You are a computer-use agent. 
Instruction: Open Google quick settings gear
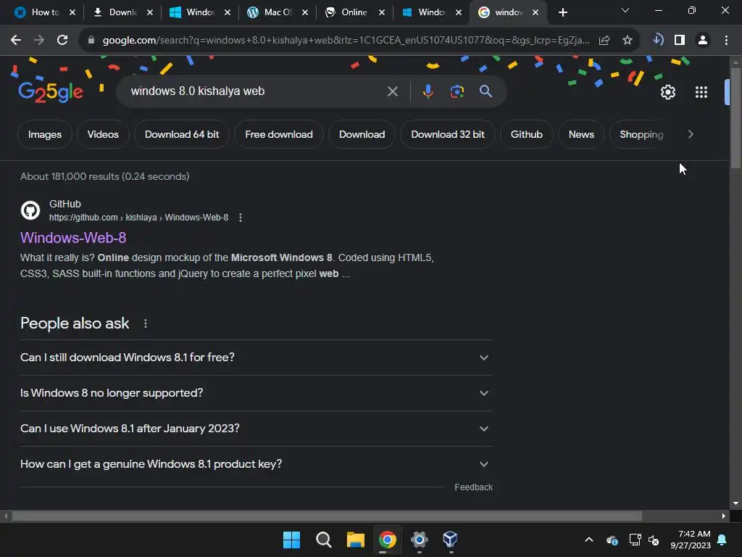tap(667, 92)
